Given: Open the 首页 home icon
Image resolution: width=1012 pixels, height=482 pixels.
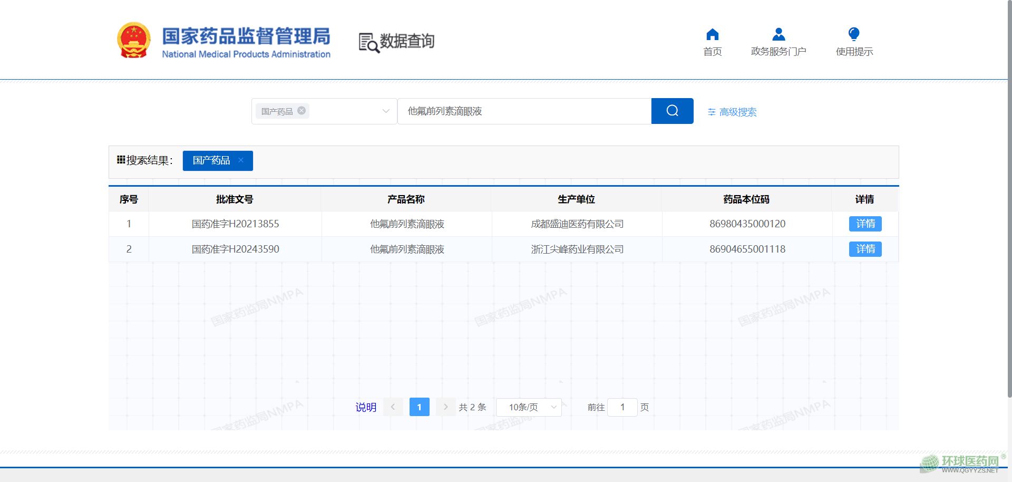Looking at the screenshot, I should coord(712,35).
